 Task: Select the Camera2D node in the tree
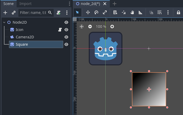click(x=25, y=37)
